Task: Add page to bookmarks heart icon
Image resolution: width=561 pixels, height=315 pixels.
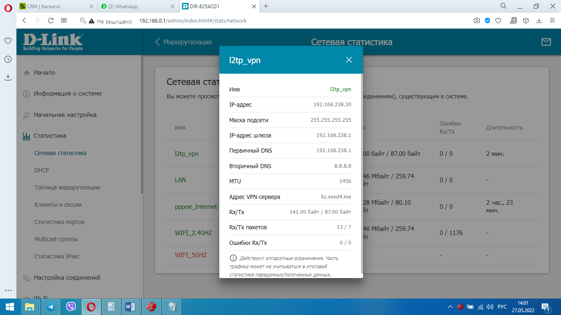Action: click(498, 21)
